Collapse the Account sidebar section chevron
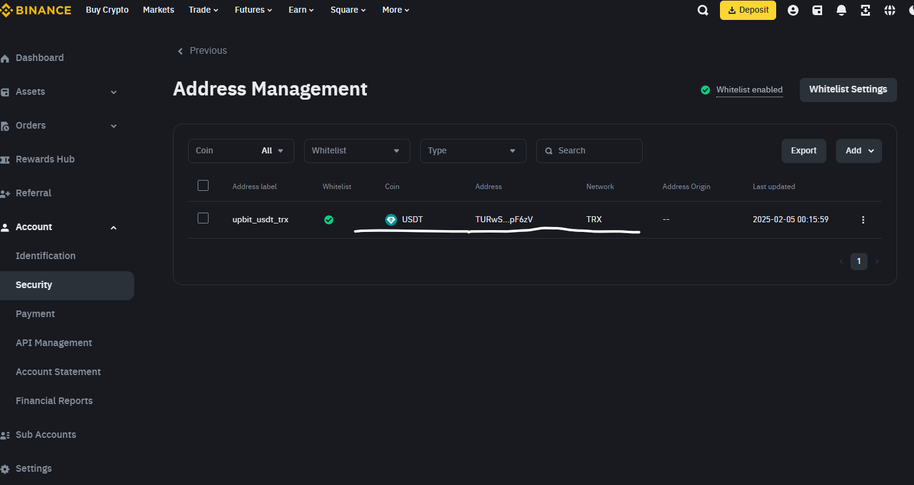Image resolution: width=914 pixels, height=485 pixels. click(x=114, y=228)
